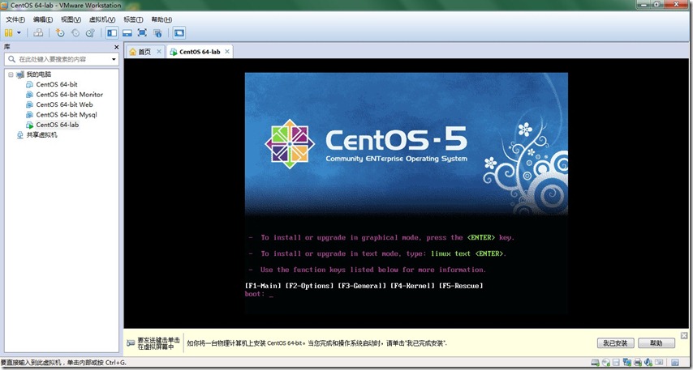
Task: Click the CentOS 64-bit VM icon
Action: (29, 84)
